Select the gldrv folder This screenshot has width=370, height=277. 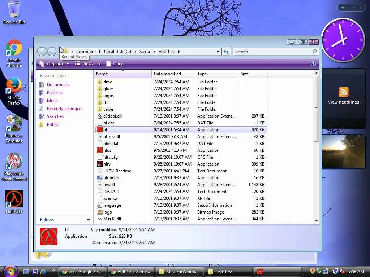(x=181, y=89)
